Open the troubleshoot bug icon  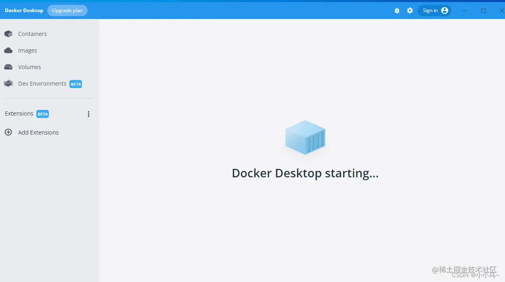tap(397, 11)
